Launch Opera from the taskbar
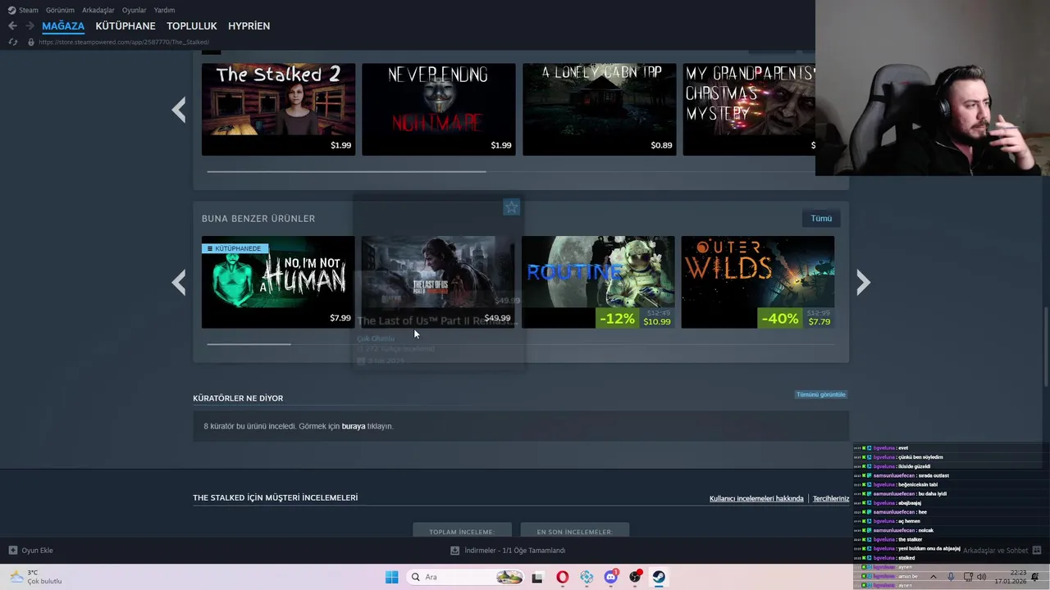The image size is (1050, 590). (x=562, y=577)
